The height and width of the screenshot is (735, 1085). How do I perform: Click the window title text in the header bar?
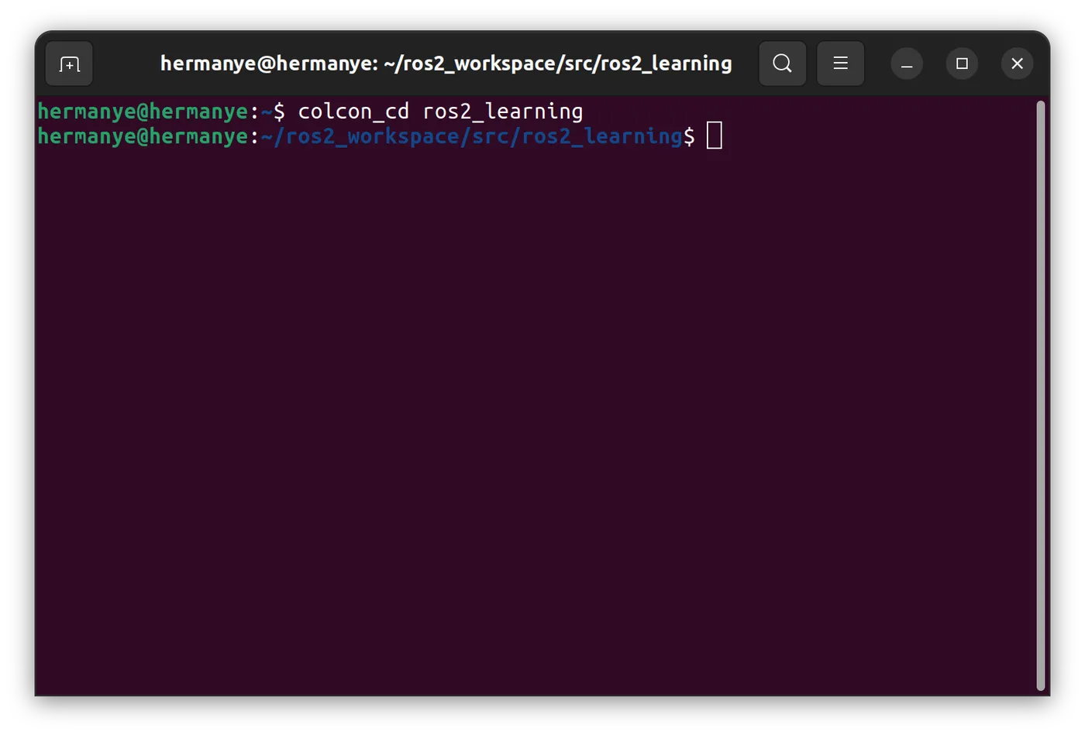pyautogui.click(x=446, y=64)
